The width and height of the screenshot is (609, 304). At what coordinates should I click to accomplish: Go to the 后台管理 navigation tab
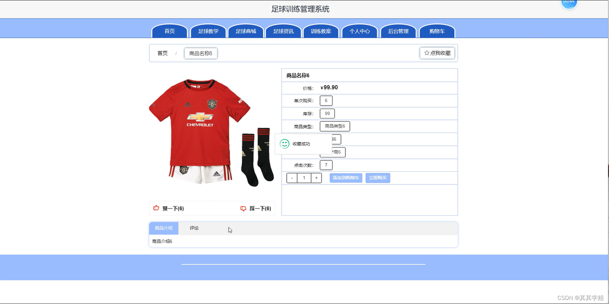(x=398, y=31)
